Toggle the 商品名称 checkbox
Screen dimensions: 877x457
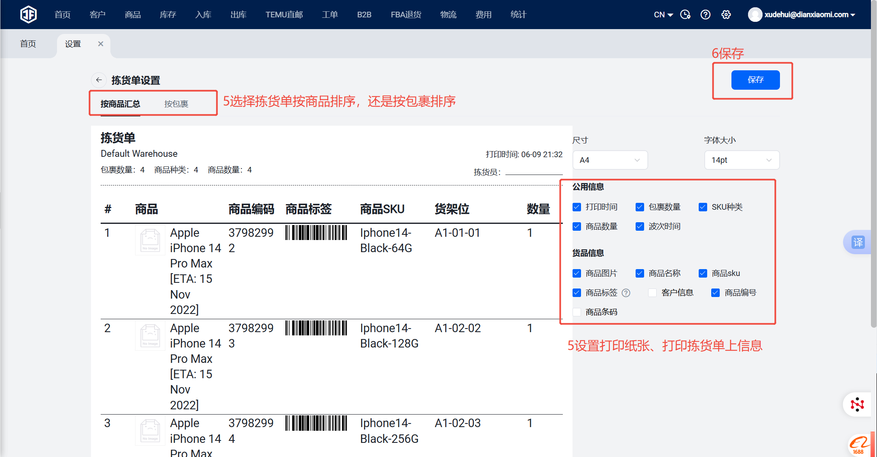point(640,273)
